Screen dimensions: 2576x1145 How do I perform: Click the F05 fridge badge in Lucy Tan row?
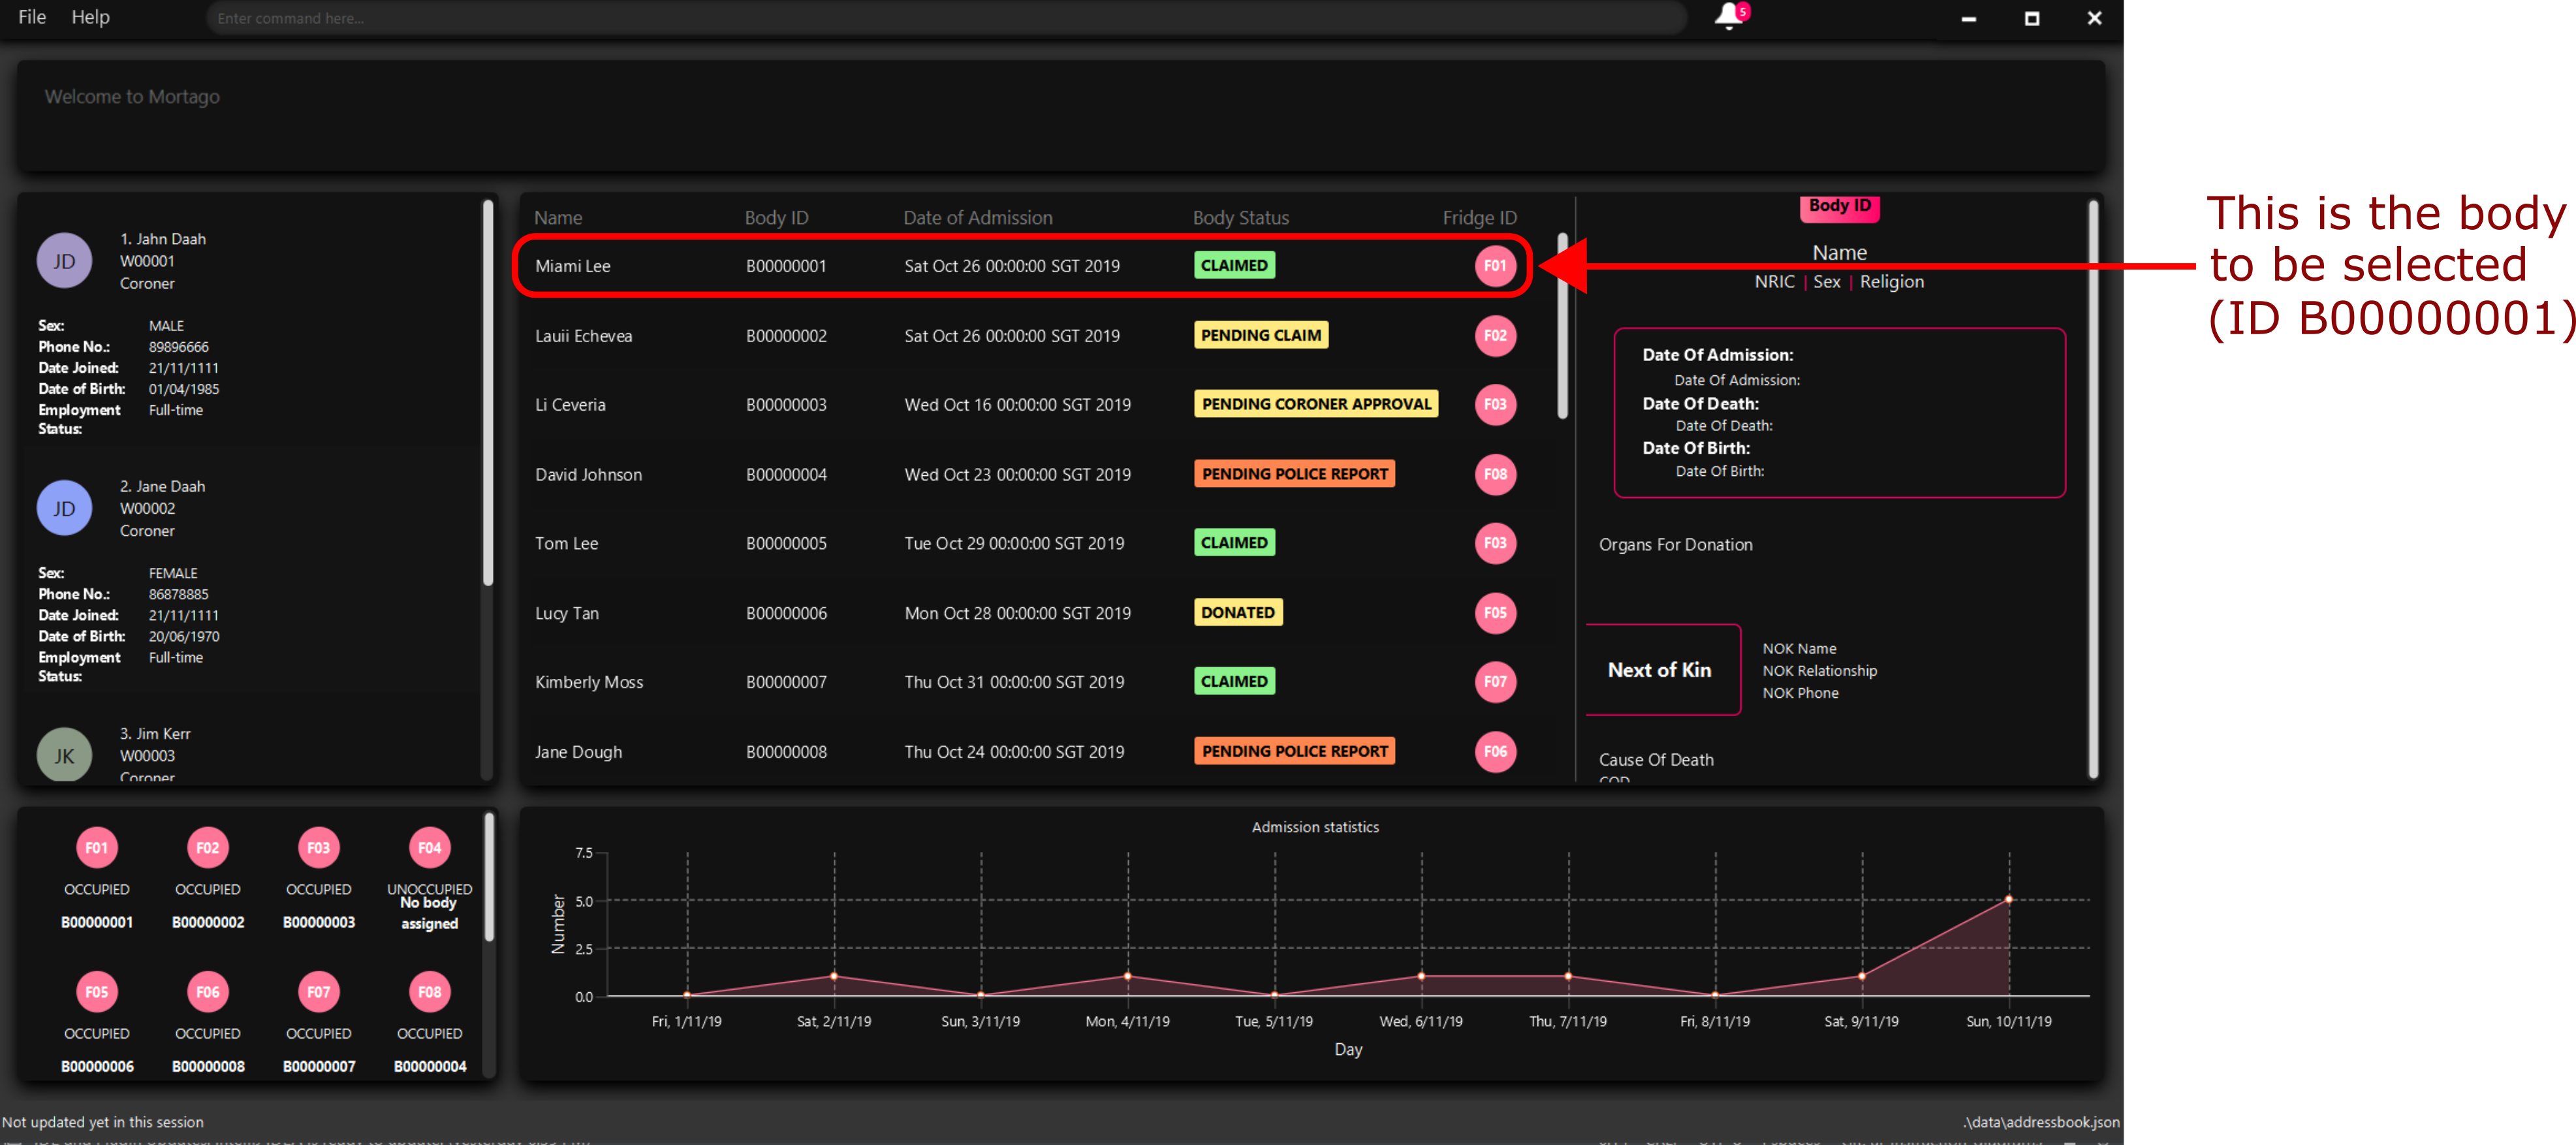pos(1495,613)
